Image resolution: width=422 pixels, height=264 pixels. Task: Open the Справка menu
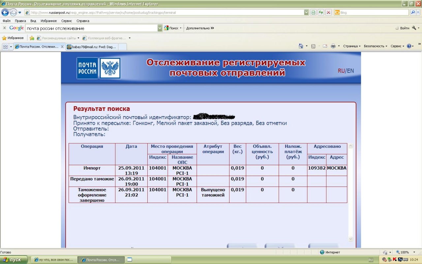83,21
